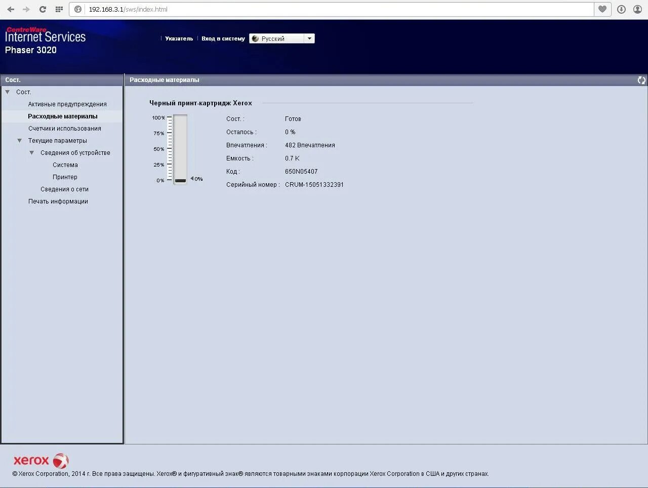Viewport: 648px width, 488px height.
Task: Open the apps grid icon in browser toolbar
Action: (x=59, y=9)
